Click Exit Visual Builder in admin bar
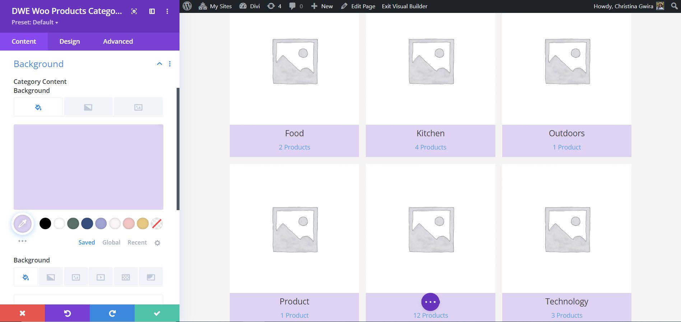This screenshot has height=322, width=681. pyautogui.click(x=404, y=6)
